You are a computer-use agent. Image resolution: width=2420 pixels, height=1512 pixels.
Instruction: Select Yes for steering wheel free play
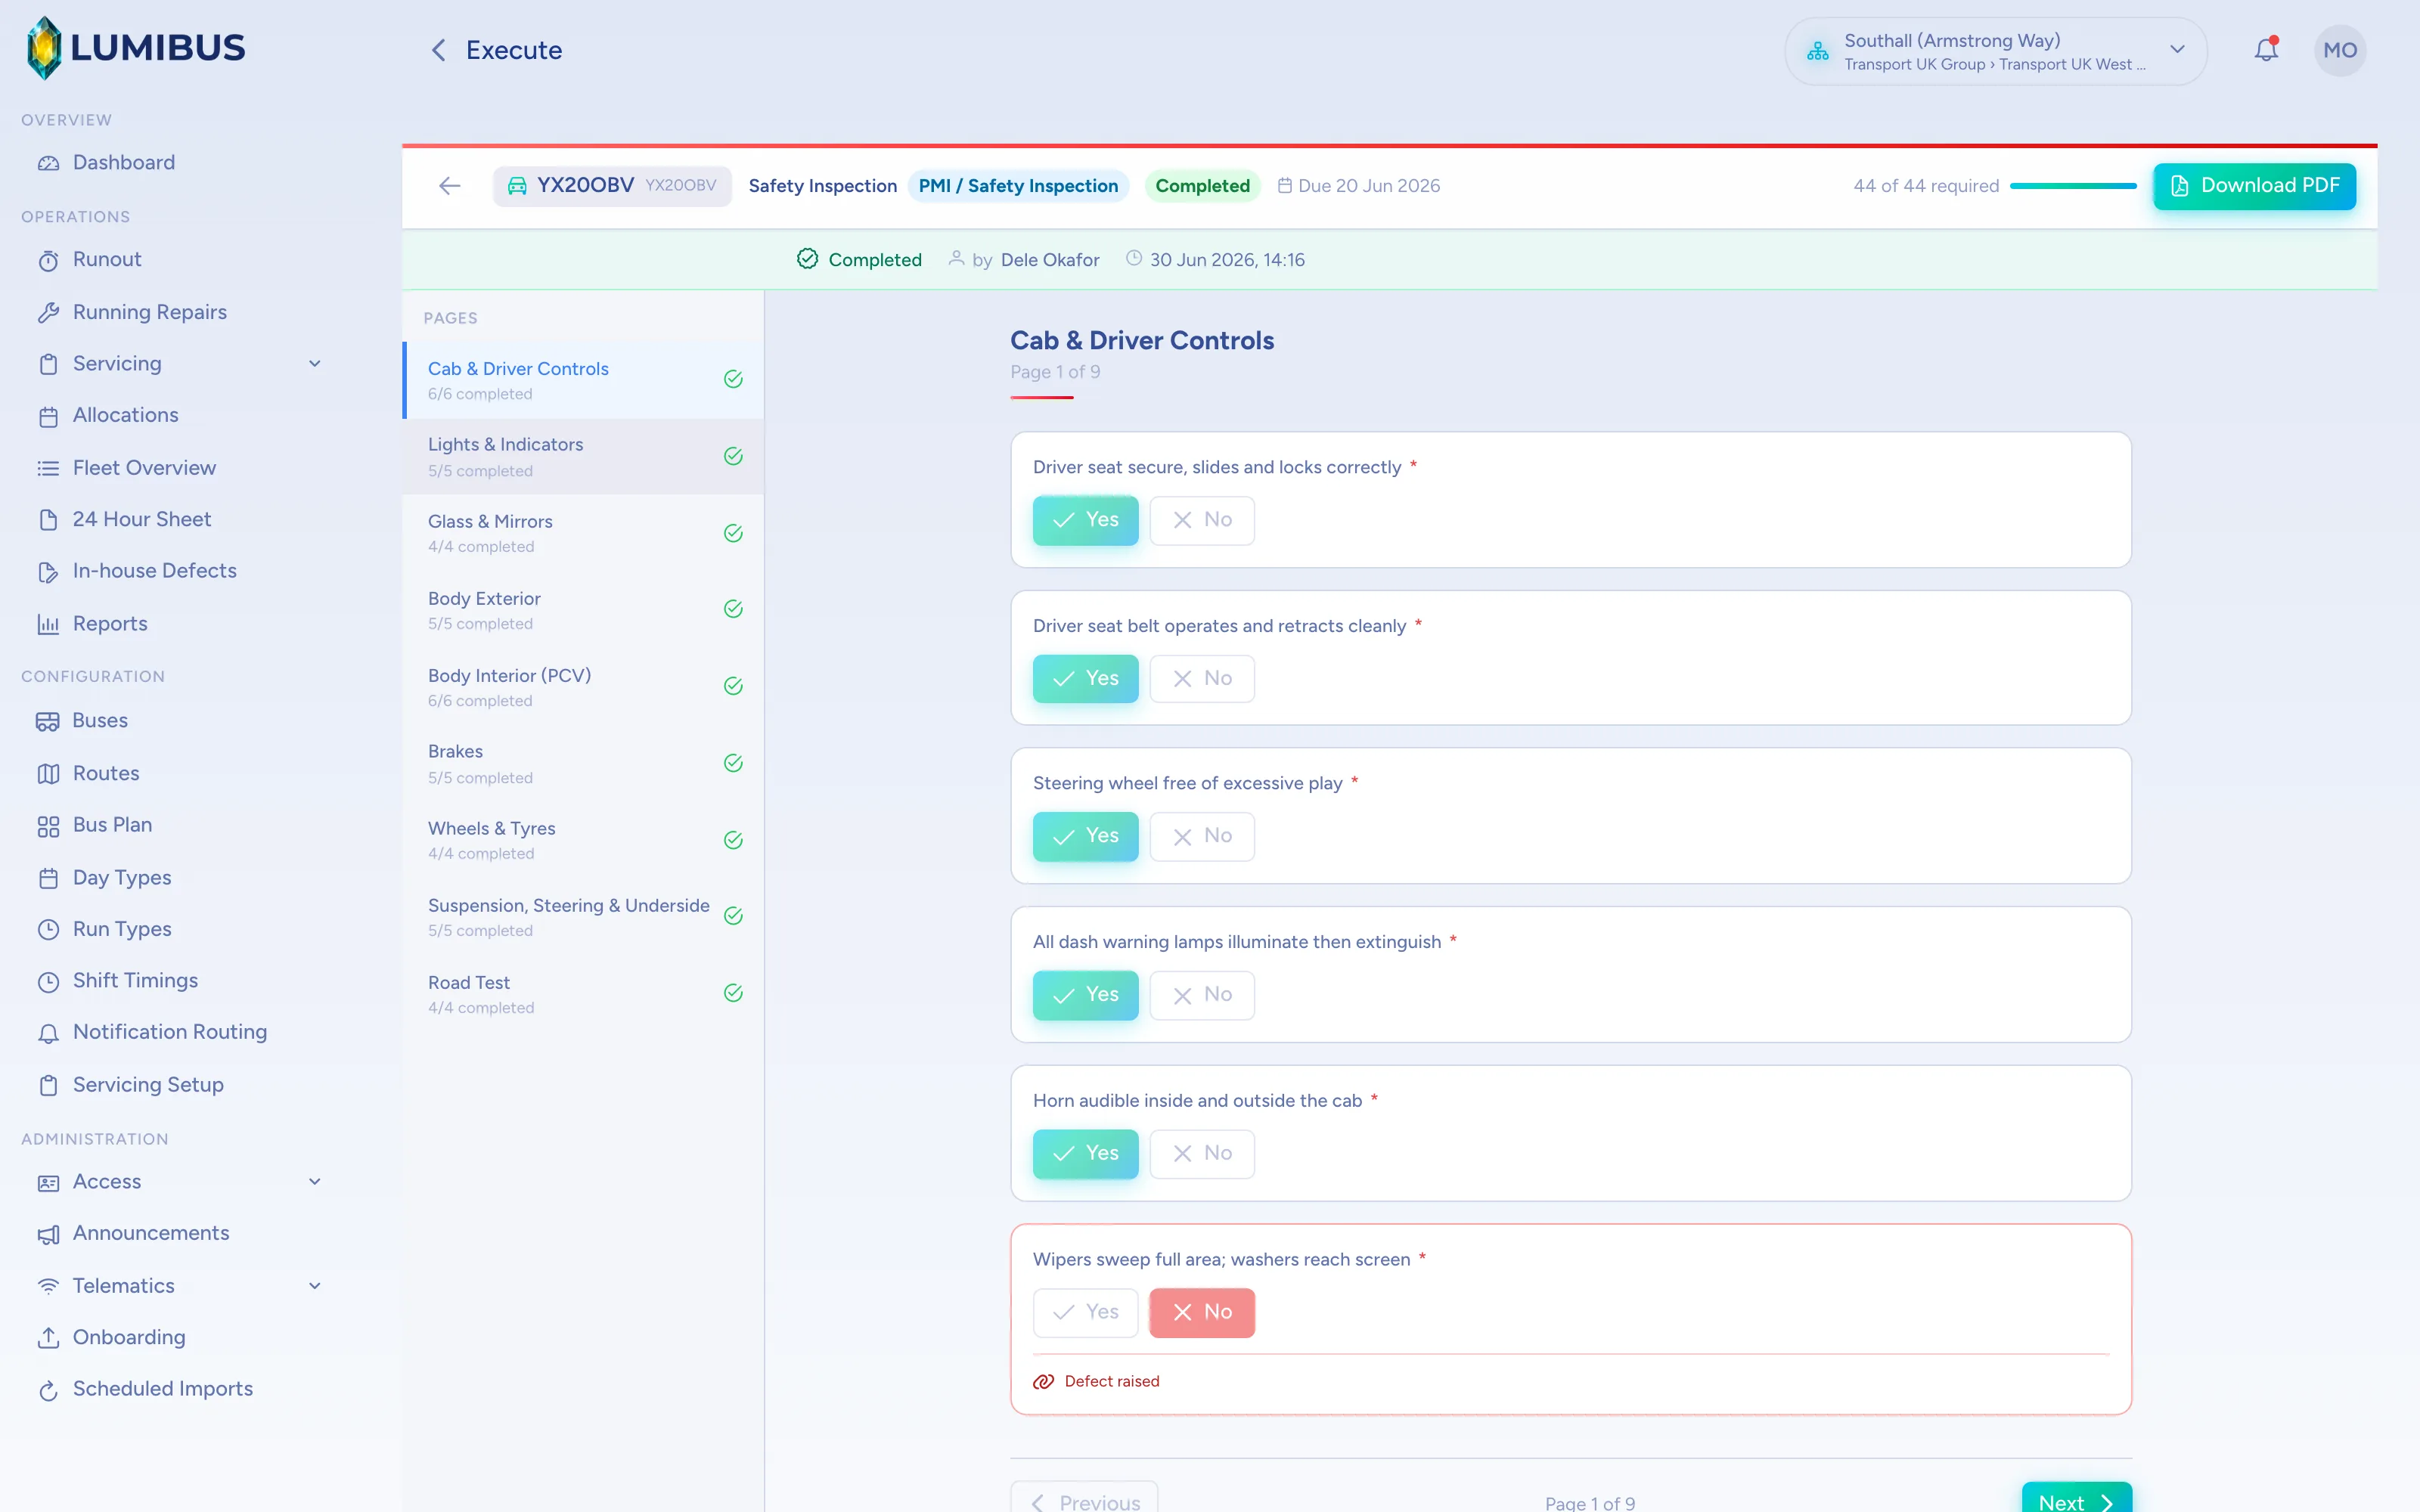point(1085,836)
